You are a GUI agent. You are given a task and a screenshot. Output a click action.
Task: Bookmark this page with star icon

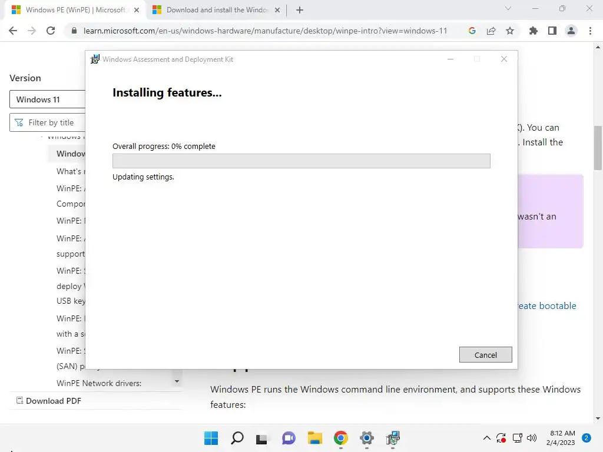pos(510,31)
